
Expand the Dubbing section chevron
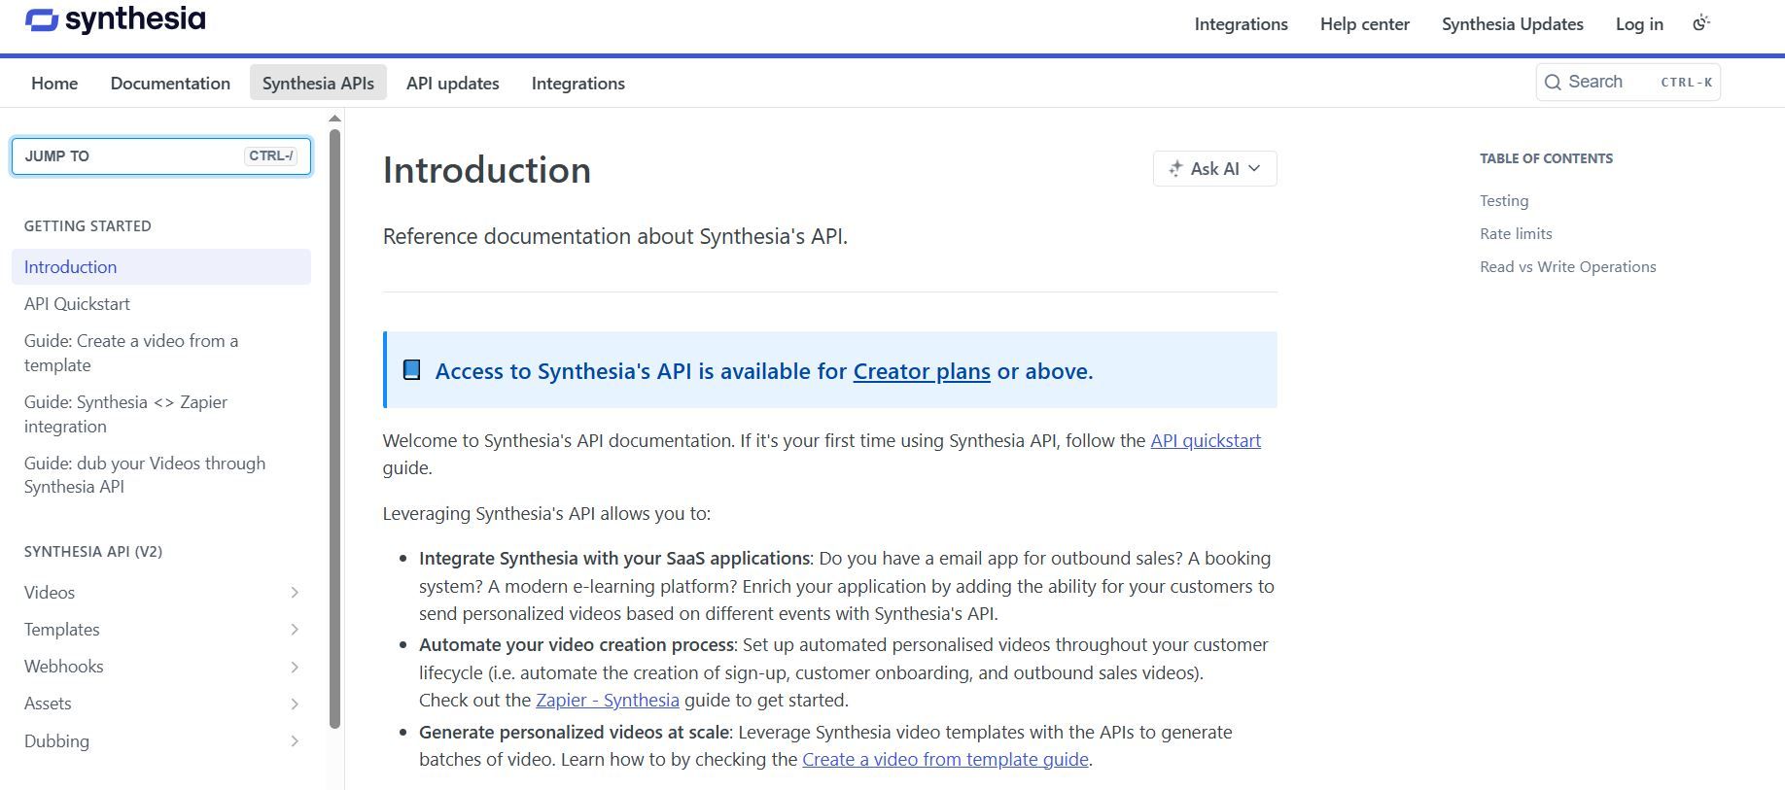(x=295, y=741)
